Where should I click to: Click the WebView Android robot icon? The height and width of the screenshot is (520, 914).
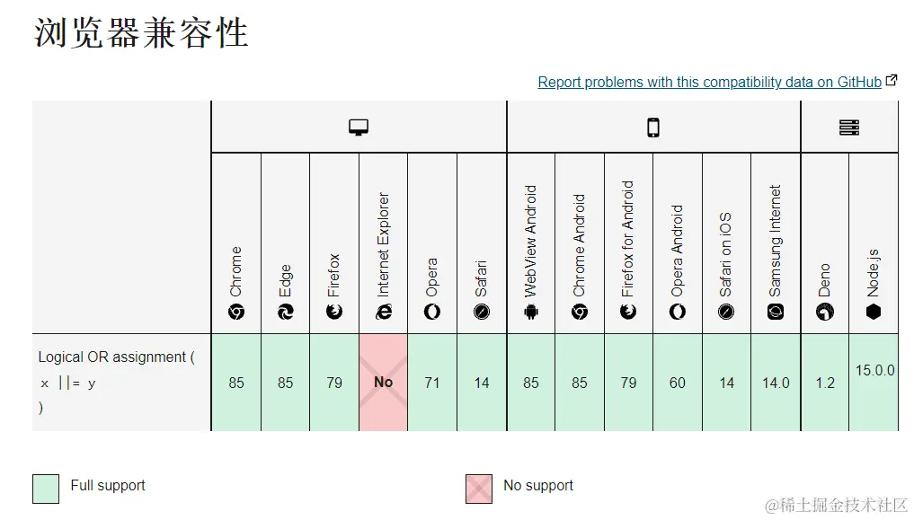tap(531, 312)
